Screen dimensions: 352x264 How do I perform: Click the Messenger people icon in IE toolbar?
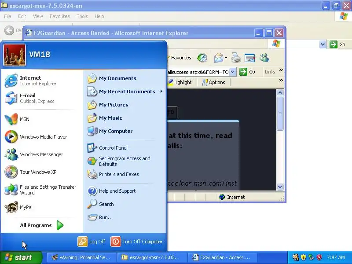(x=264, y=58)
